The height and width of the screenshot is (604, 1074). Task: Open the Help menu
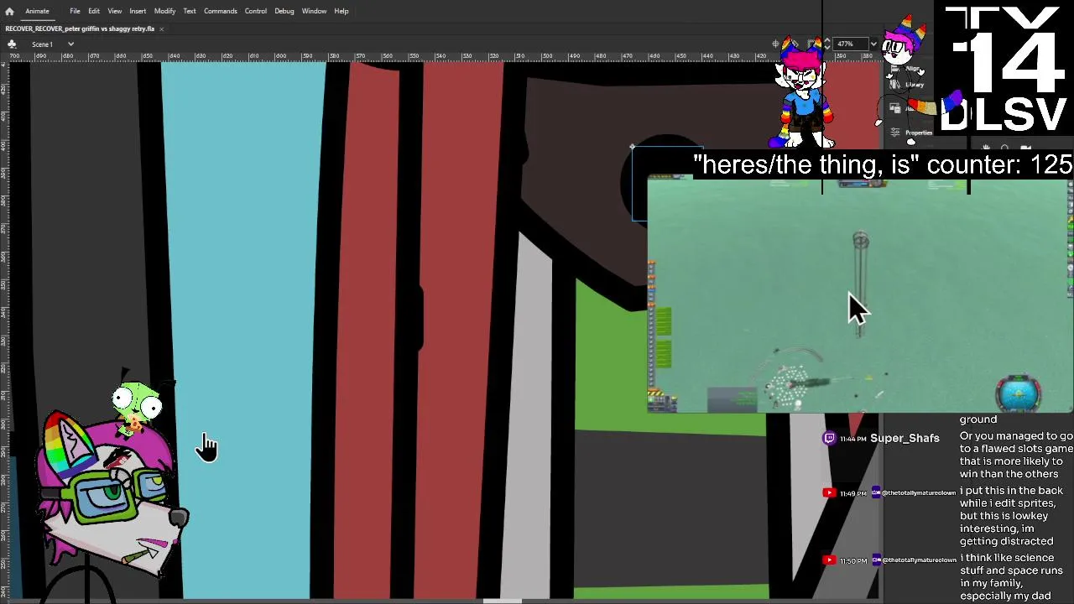(x=341, y=11)
